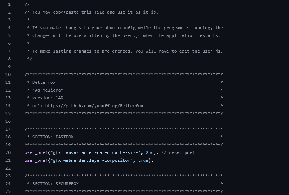Click the value 256
Image resolution: width=289 pixels, height=195 pixels.
(150, 152)
